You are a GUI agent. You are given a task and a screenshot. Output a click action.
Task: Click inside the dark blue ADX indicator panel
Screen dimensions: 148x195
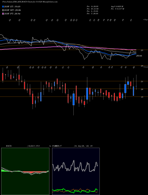click(76, 171)
